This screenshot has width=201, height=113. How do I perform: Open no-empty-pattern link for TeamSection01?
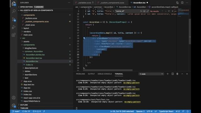pyautogui.click(x=131, y=83)
